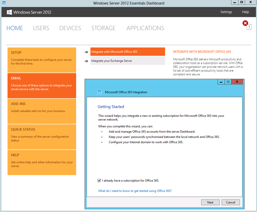The width and height of the screenshot is (257, 212).
Task: Uncheck 'I already have a subscription' checkbox
Action: 99,181
